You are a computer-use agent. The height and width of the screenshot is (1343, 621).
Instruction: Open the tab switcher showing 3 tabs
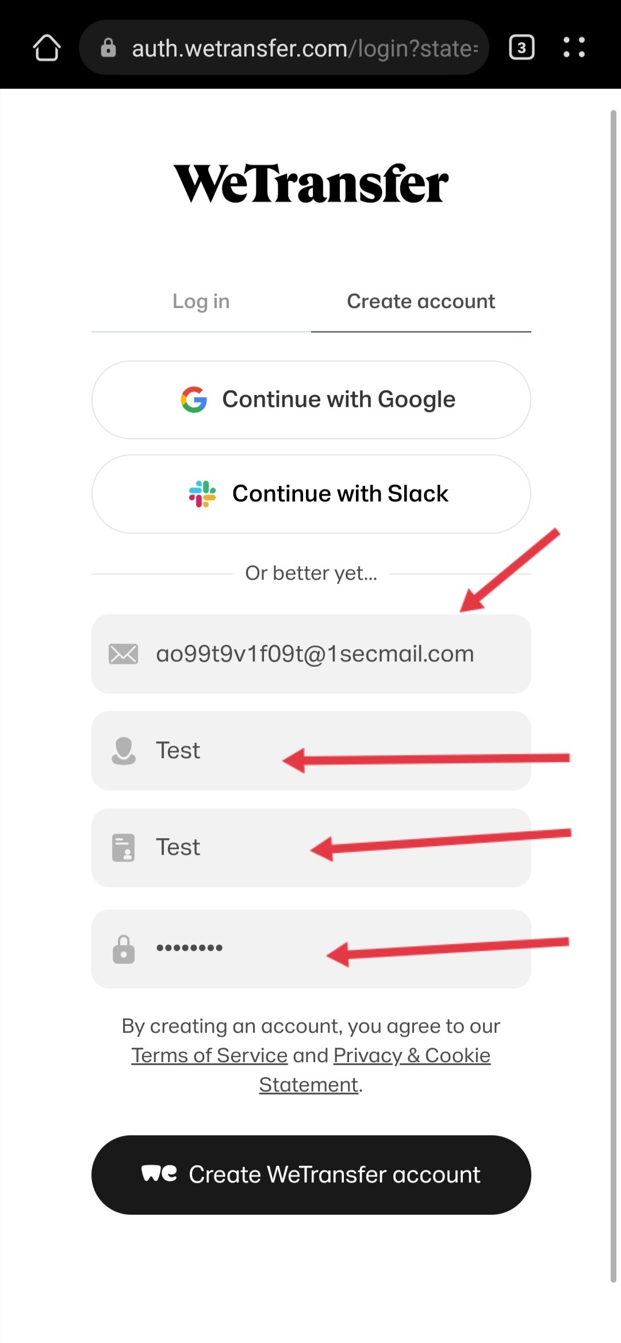point(522,48)
